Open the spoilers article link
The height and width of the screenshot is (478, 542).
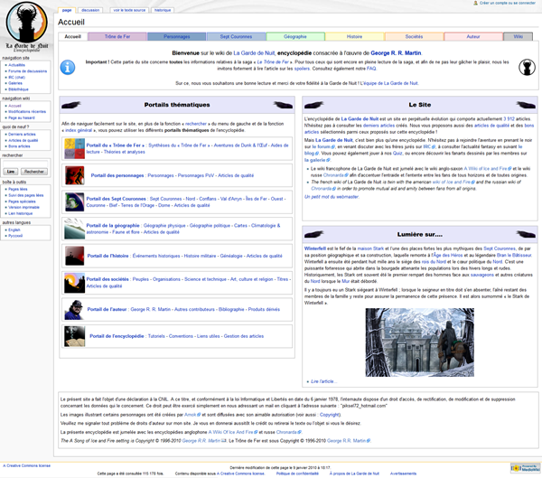pos(302,69)
